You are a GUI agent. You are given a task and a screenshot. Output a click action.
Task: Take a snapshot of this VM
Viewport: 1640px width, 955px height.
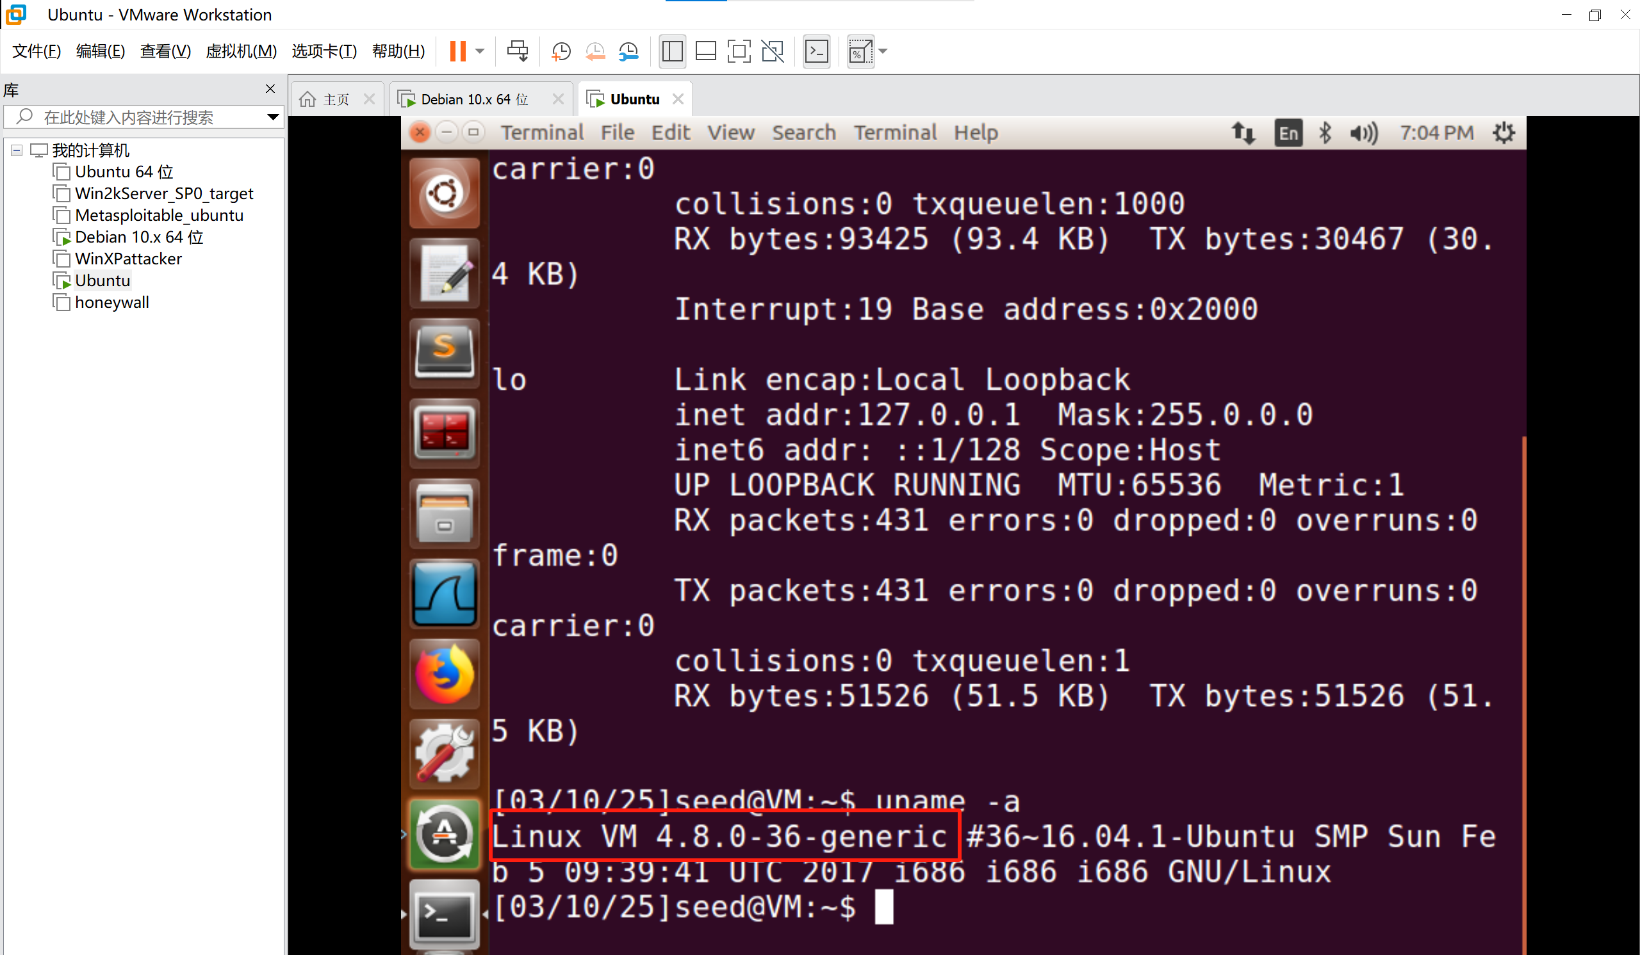pos(561,51)
